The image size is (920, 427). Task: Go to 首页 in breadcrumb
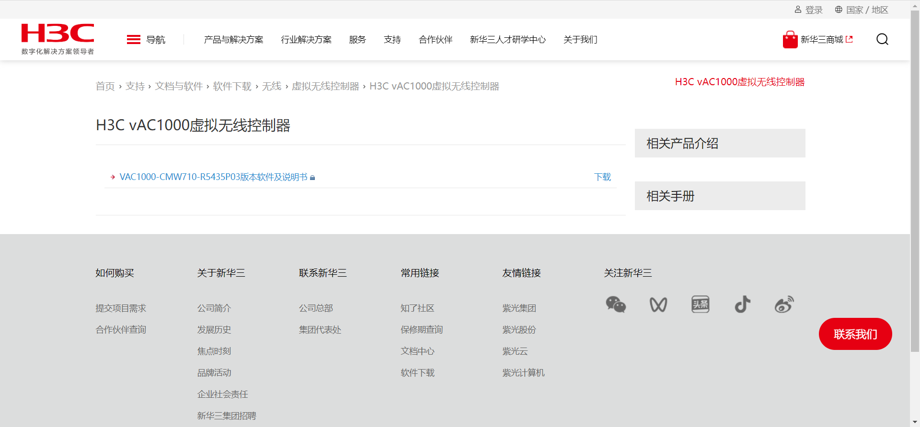click(105, 86)
